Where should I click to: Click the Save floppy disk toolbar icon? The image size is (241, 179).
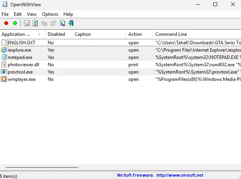[x=27, y=23]
